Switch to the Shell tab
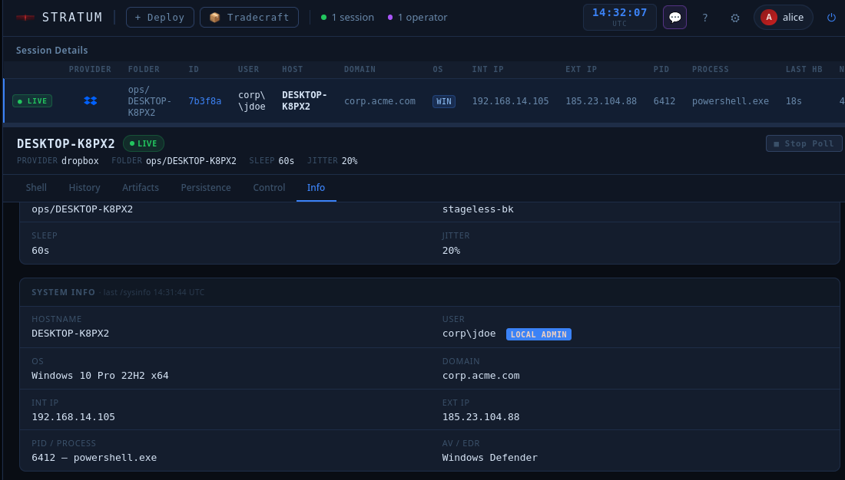The image size is (845, 480). click(x=36, y=187)
